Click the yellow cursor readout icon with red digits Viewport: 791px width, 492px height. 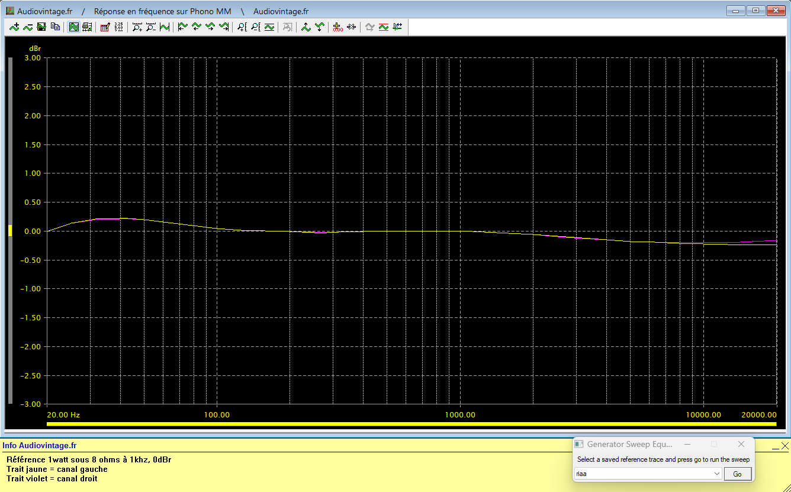(x=338, y=27)
